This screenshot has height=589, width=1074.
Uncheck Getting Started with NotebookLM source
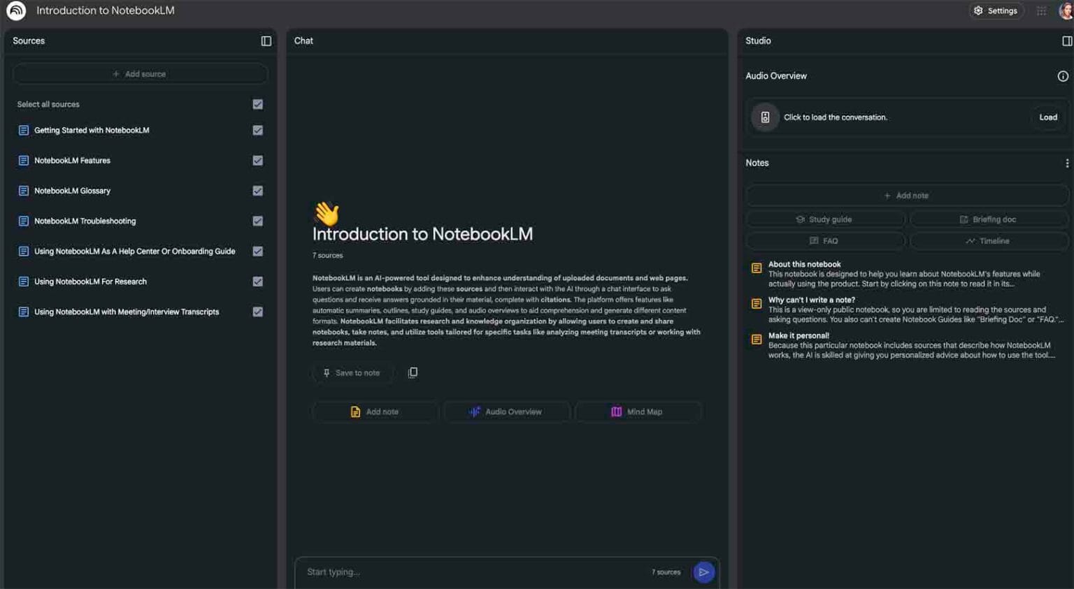(x=258, y=131)
